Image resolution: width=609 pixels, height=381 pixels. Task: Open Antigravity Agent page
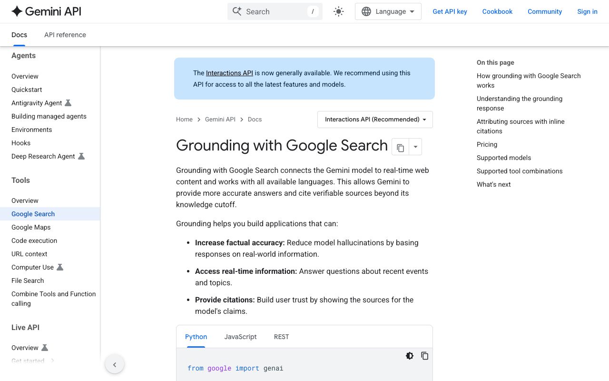(37, 103)
